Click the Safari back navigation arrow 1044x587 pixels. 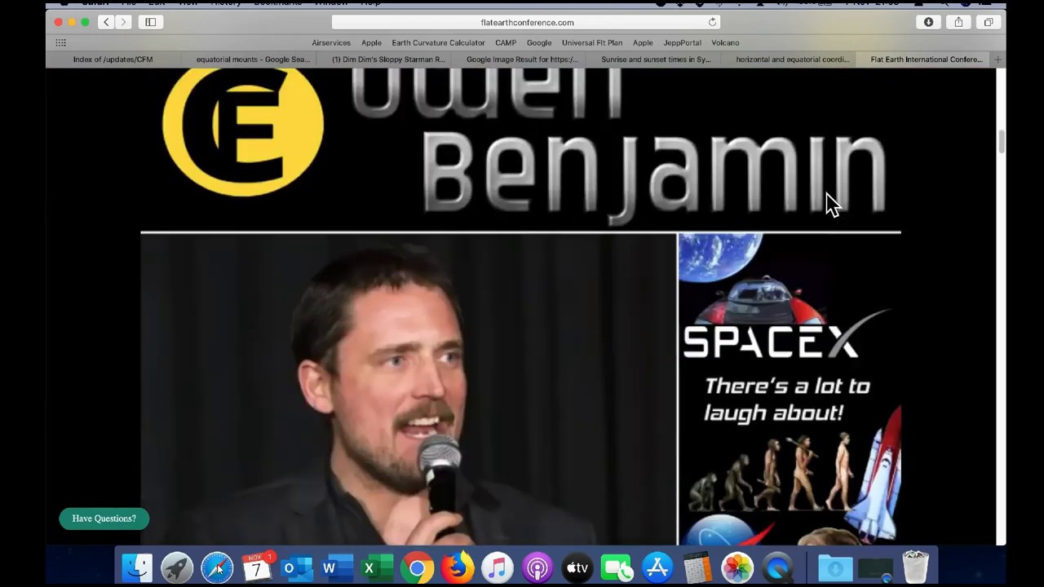(106, 22)
